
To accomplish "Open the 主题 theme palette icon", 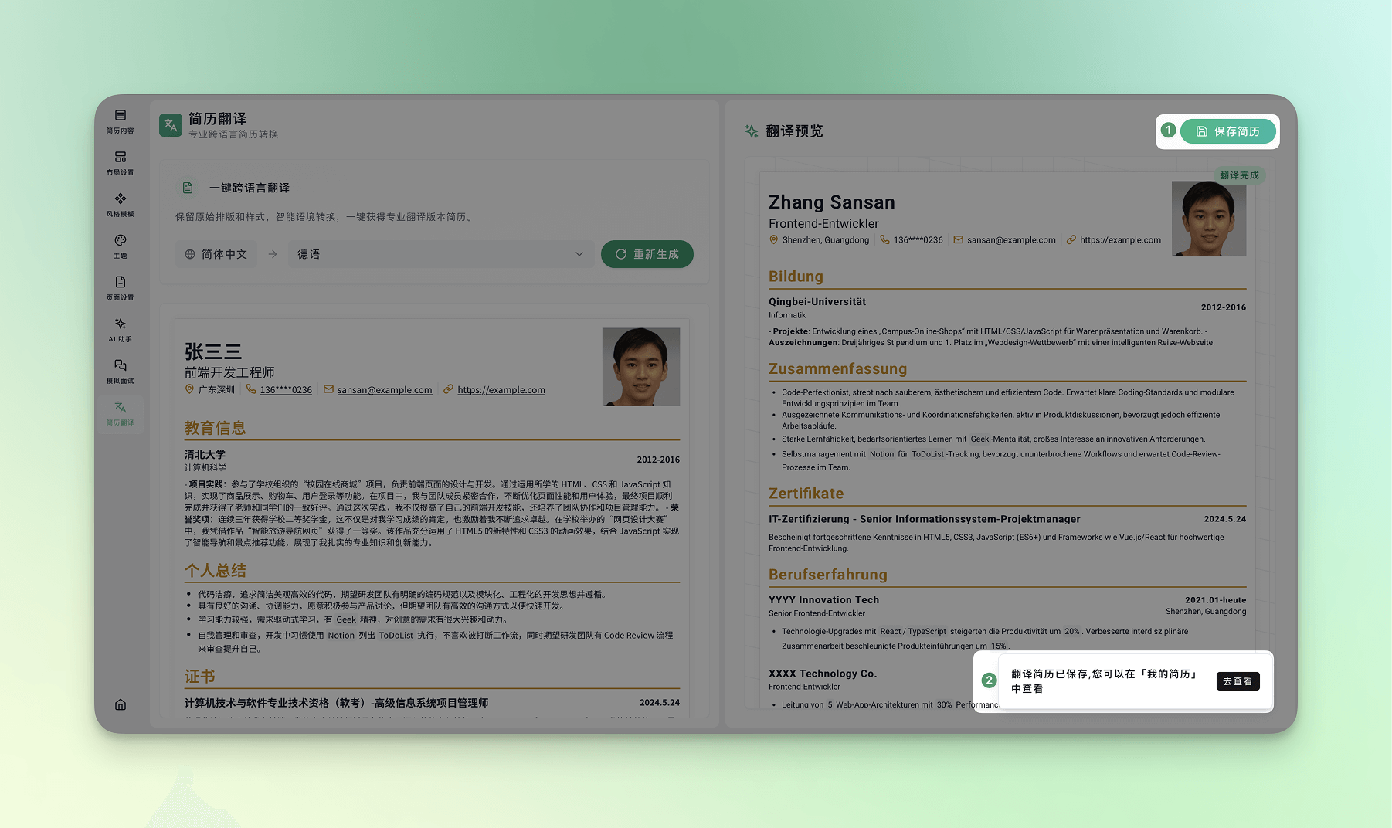I will [x=121, y=246].
